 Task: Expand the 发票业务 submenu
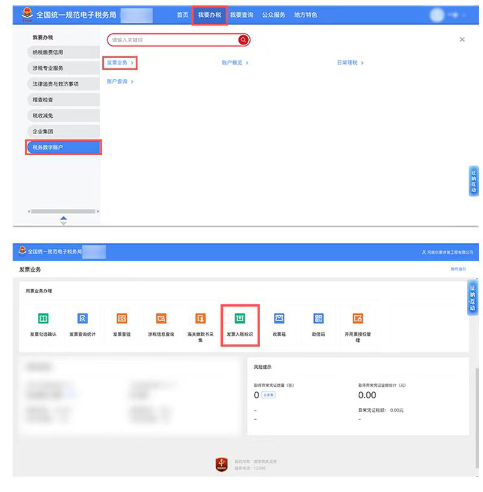pyautogui.click(x=120, y=63)
